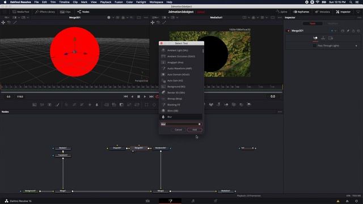Select the MediaOut1 node
This screenshot has width=363, height=204.
coord(226,191)
